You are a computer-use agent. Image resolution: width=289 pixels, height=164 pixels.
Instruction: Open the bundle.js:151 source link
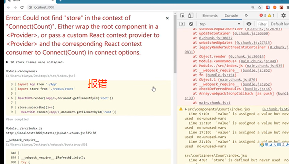pos(221,75)
